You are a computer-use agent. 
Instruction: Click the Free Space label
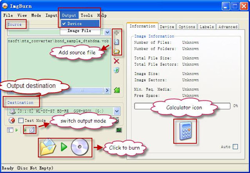pyautogui.click(x=147, y=95)
